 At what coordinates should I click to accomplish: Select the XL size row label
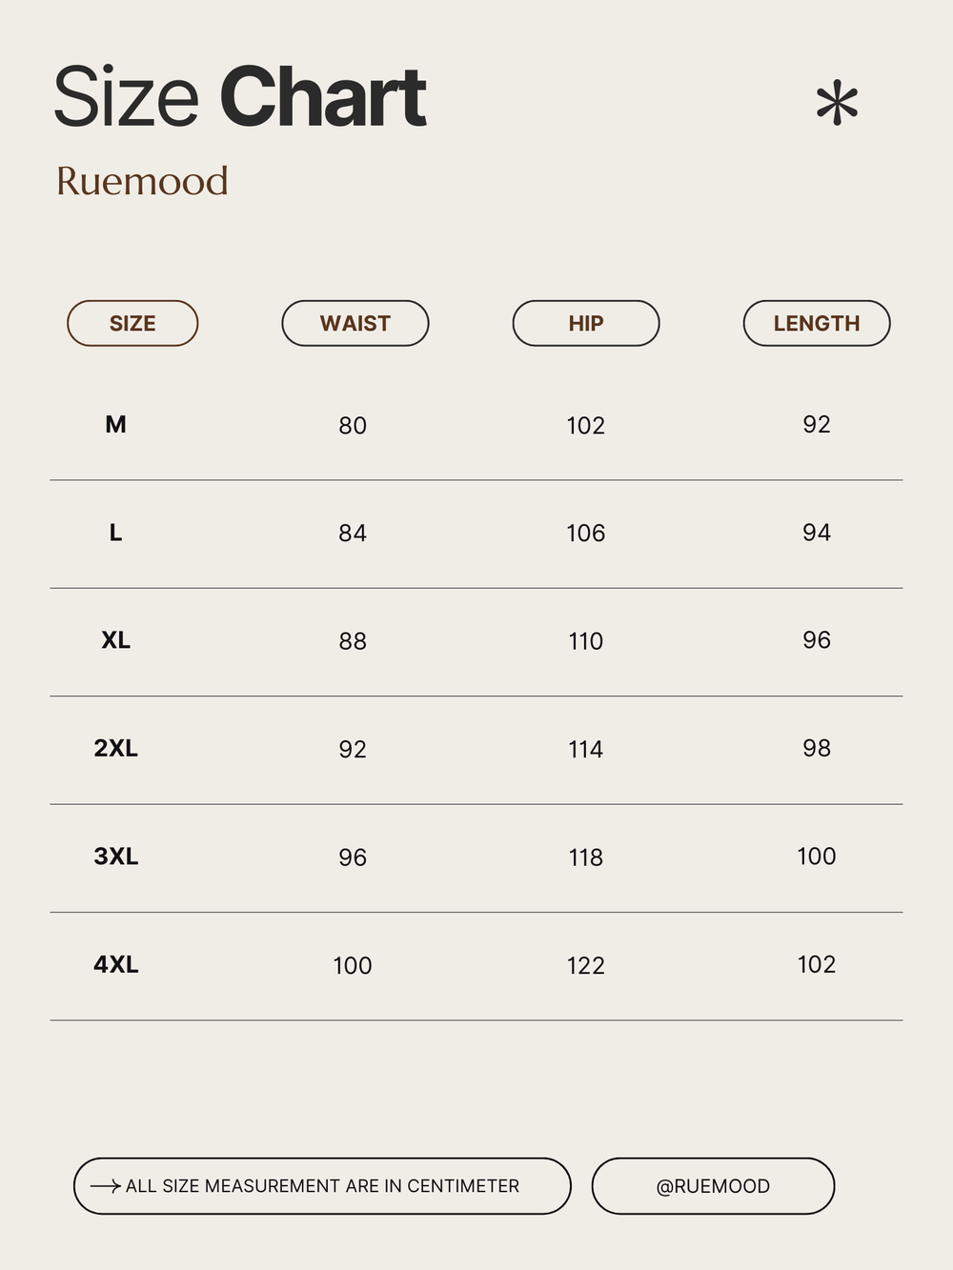115,640
